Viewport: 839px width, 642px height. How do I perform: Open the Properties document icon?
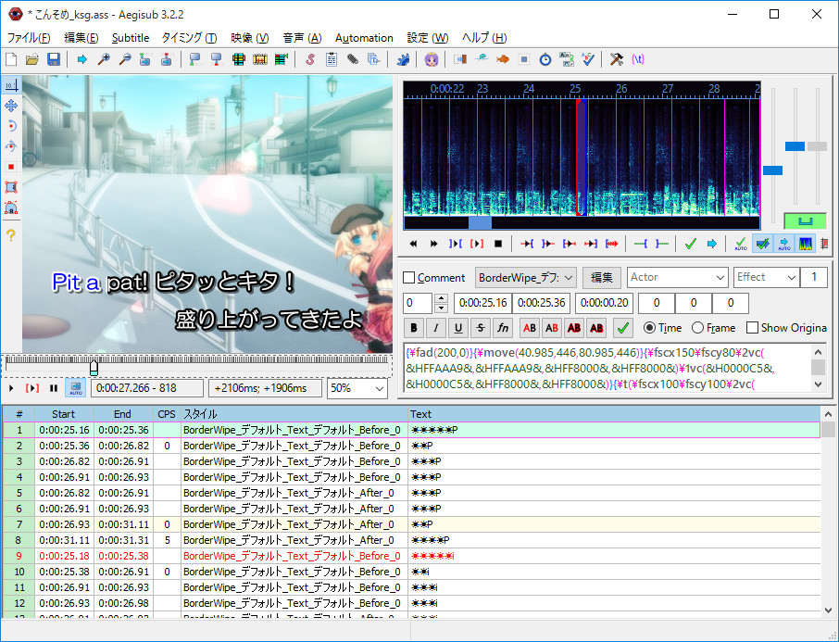tap(332, 59)
